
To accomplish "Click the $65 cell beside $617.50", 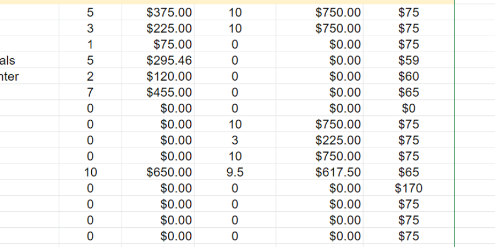I will 409,172.
